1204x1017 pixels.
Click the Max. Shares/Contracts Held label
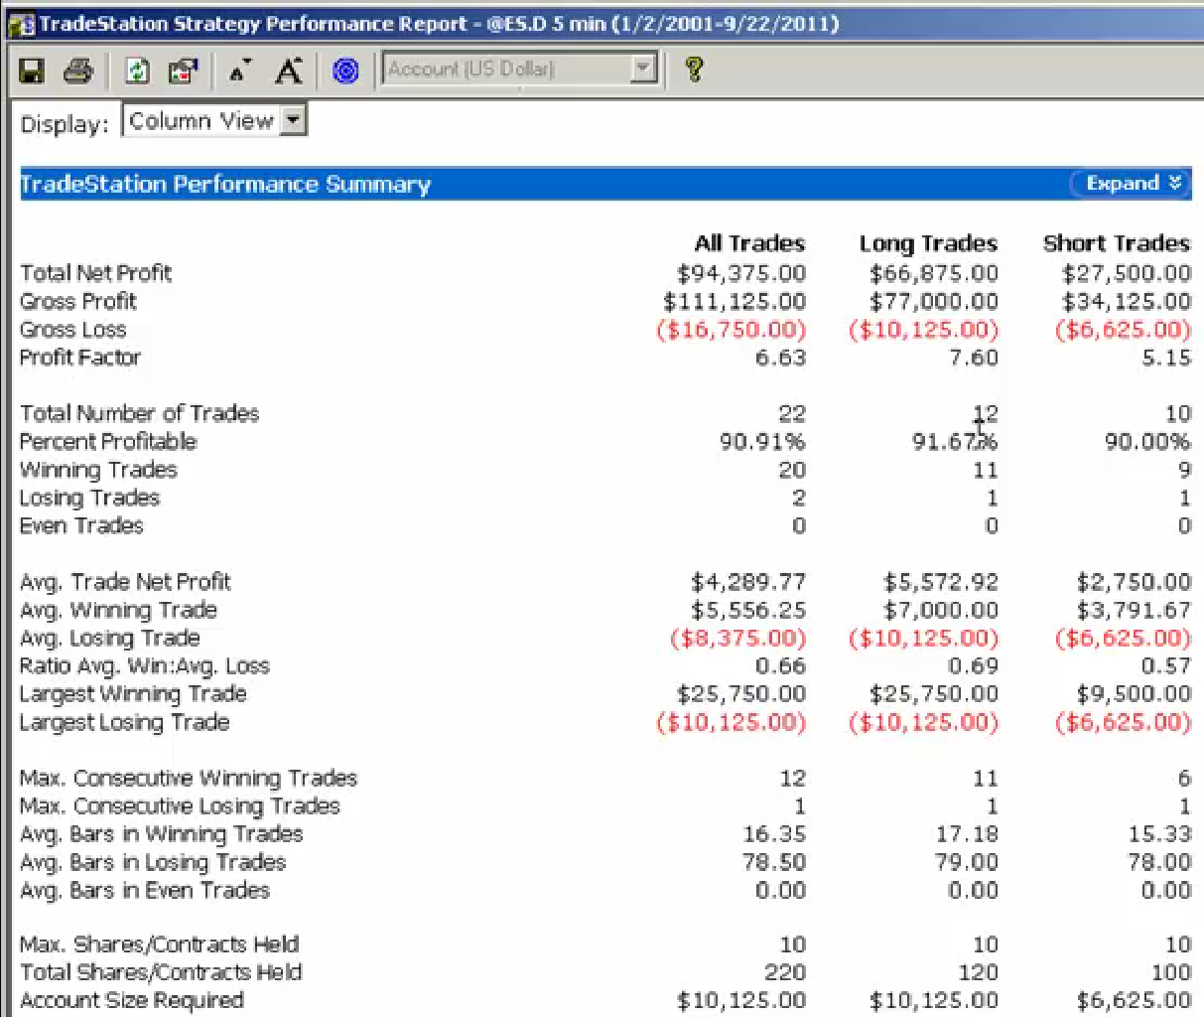point(159,944)
